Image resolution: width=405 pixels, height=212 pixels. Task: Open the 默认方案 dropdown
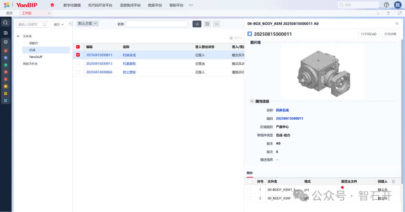[x=87, y=24]
